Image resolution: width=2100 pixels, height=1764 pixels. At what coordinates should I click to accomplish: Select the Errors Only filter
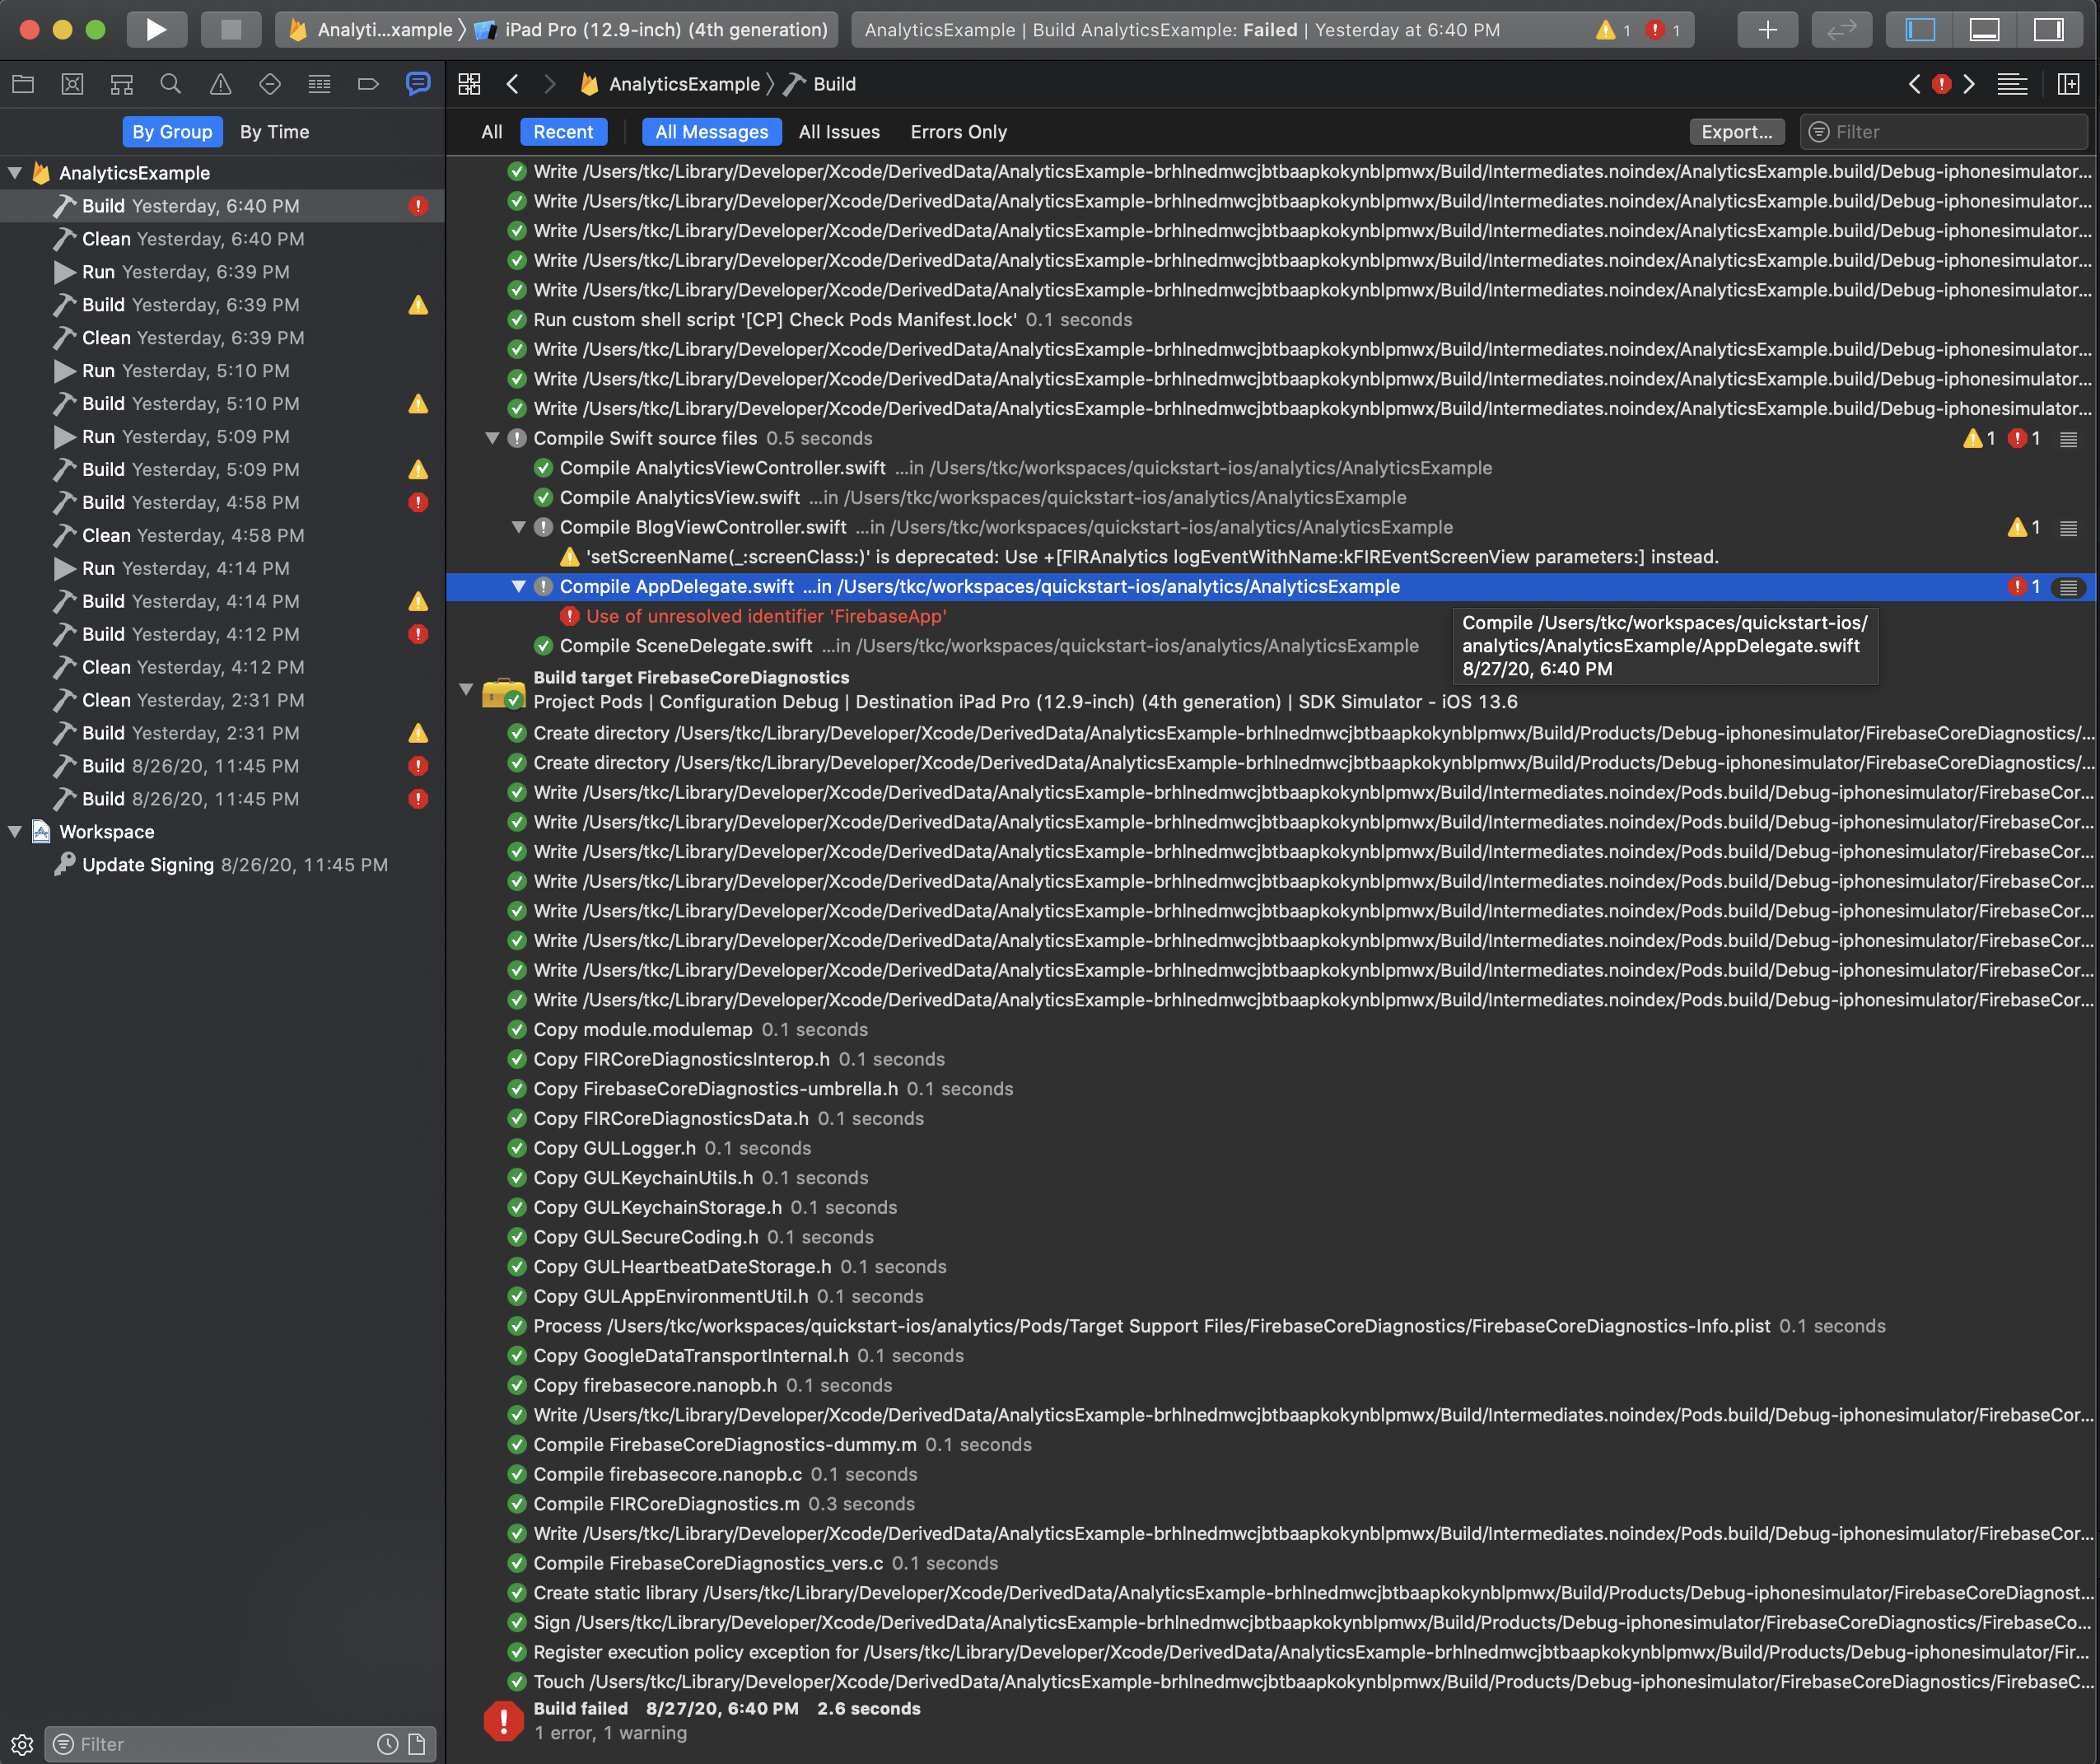pos(958,132)
